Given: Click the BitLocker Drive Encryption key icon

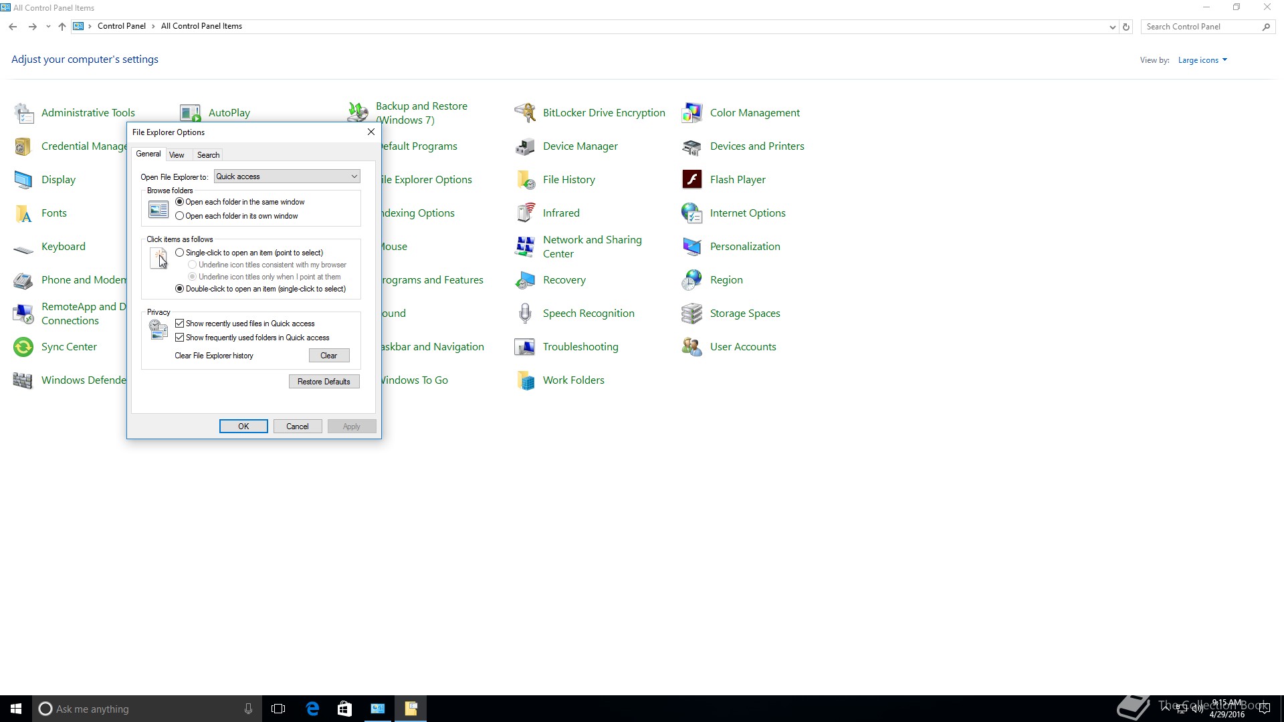Looking at the screenshot, I should pyautogui.click(x=525, y=113).
